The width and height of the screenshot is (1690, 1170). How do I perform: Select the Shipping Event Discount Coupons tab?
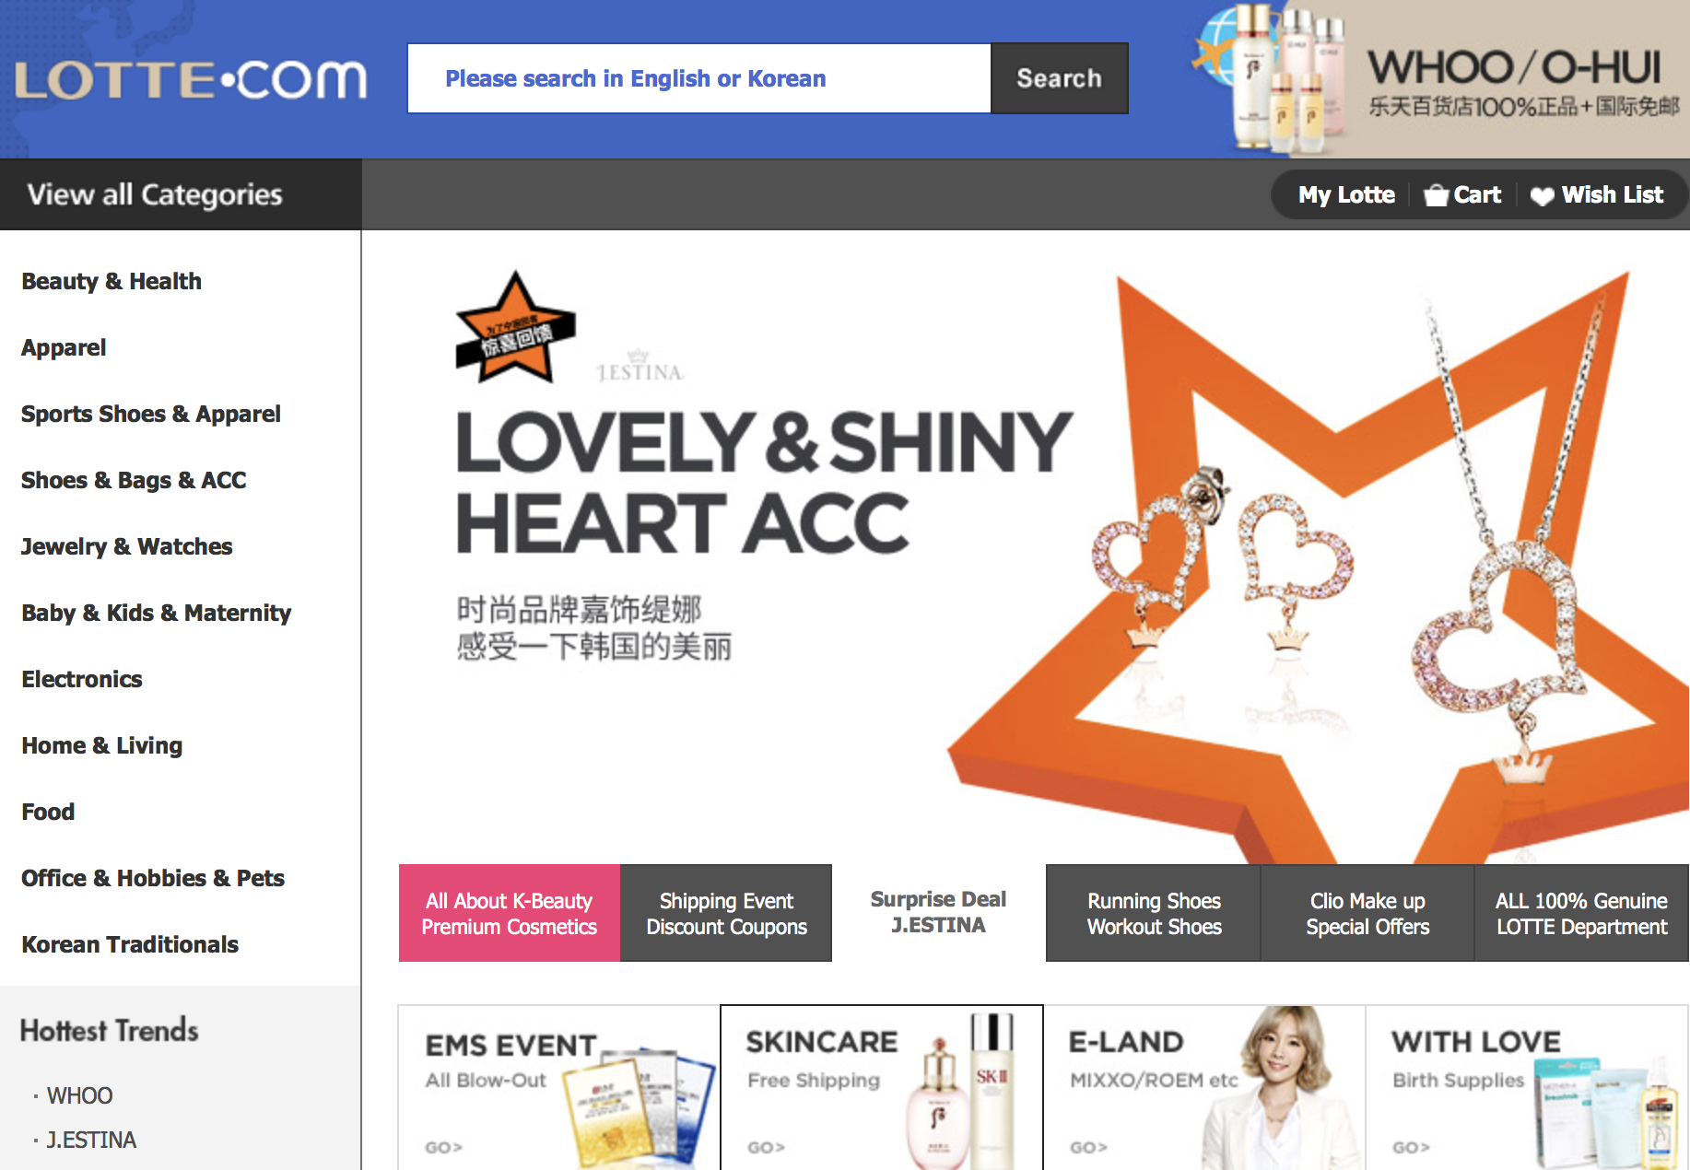726,913
